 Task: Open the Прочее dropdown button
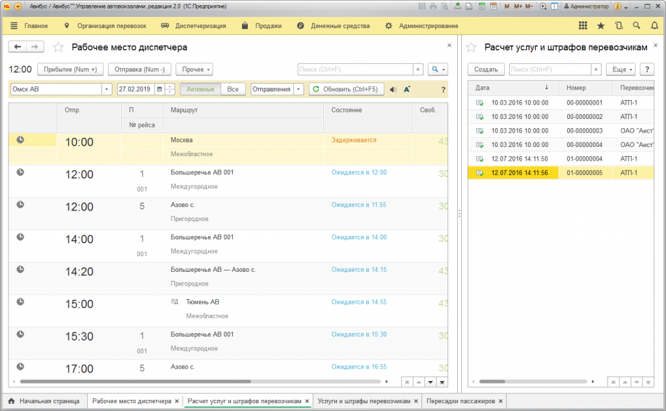195,70
